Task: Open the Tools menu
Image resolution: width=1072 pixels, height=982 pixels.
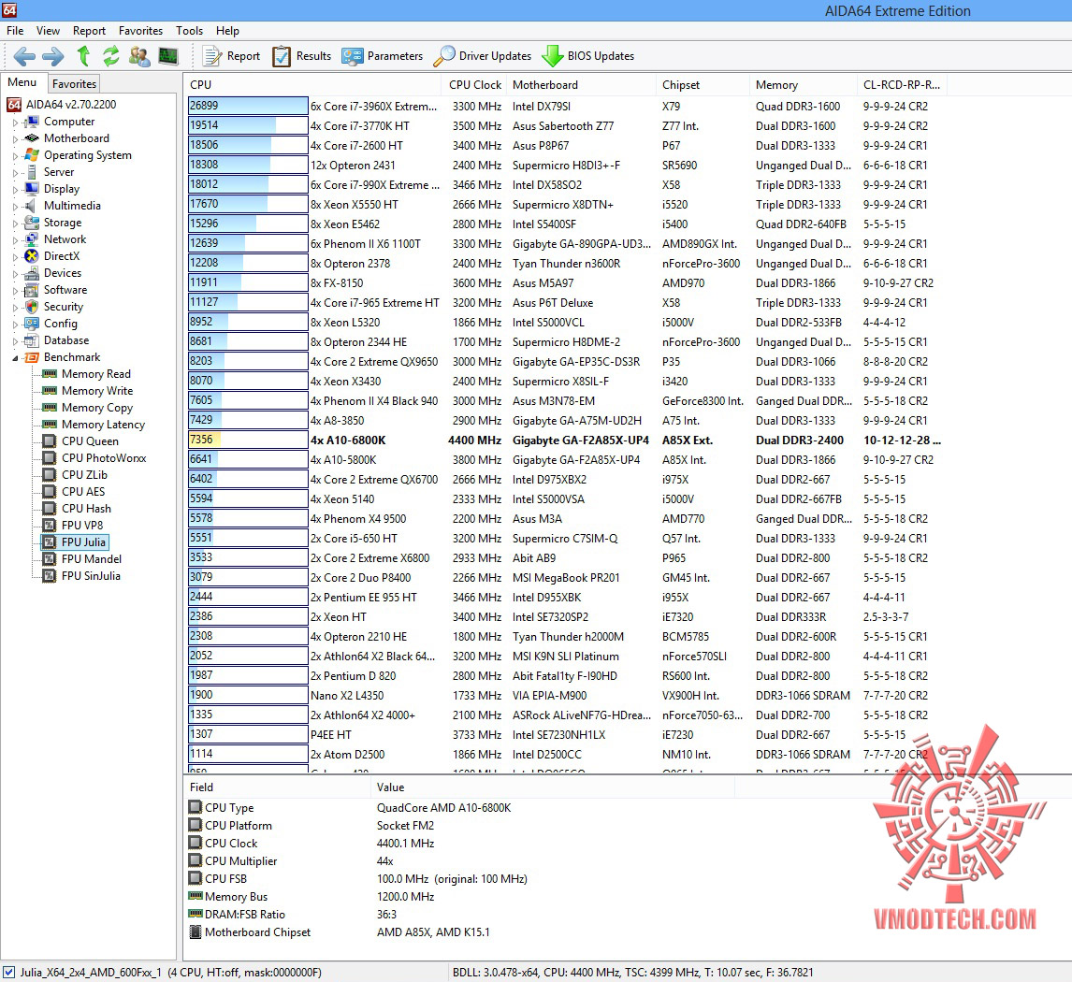Action: [x=189, y=31]
